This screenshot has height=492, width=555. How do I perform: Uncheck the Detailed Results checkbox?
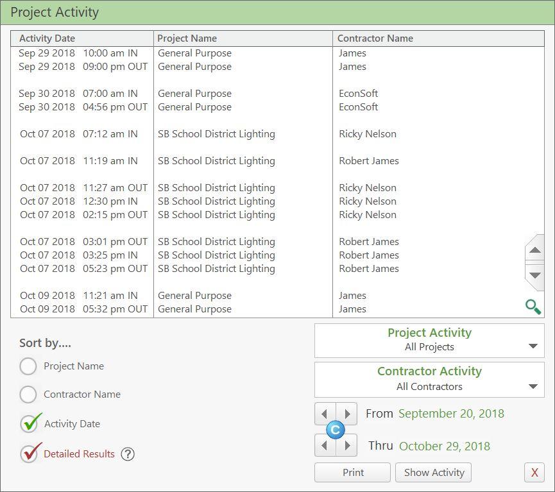pyautogui.click(x=30, y=453)
